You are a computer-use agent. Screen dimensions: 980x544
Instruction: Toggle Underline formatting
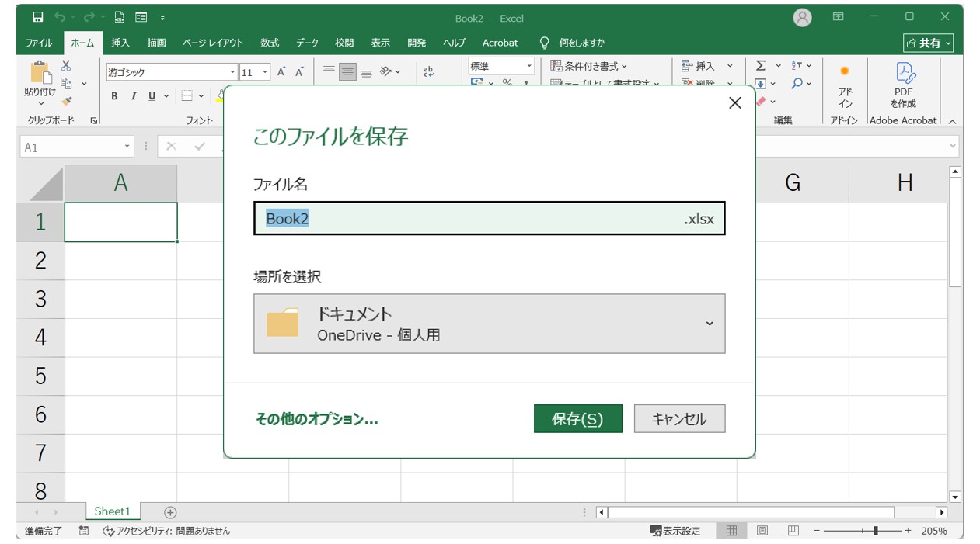(152, 96)
